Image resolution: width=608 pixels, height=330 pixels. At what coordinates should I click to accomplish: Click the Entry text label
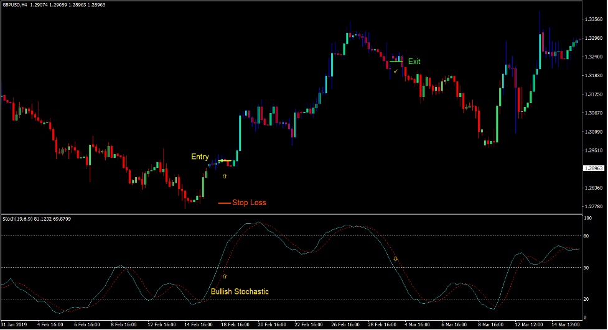[x=200, y=157]
